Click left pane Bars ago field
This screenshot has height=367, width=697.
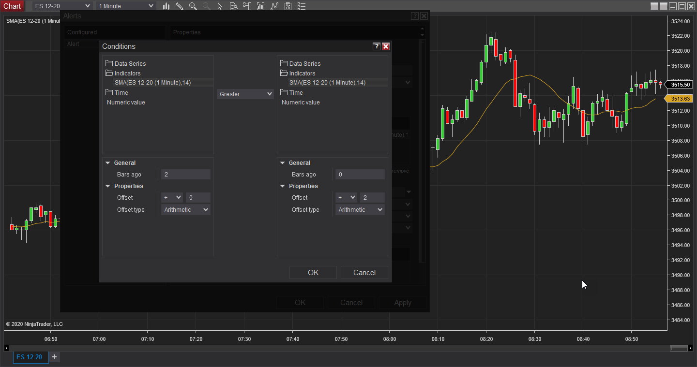[186, 175]
